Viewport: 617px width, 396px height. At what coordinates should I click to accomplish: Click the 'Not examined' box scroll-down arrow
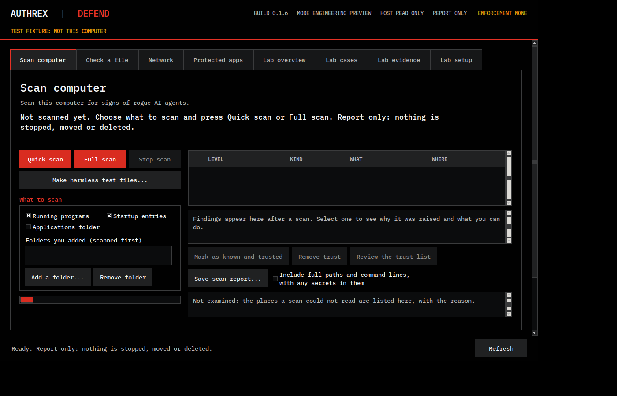tap(509, 314)
